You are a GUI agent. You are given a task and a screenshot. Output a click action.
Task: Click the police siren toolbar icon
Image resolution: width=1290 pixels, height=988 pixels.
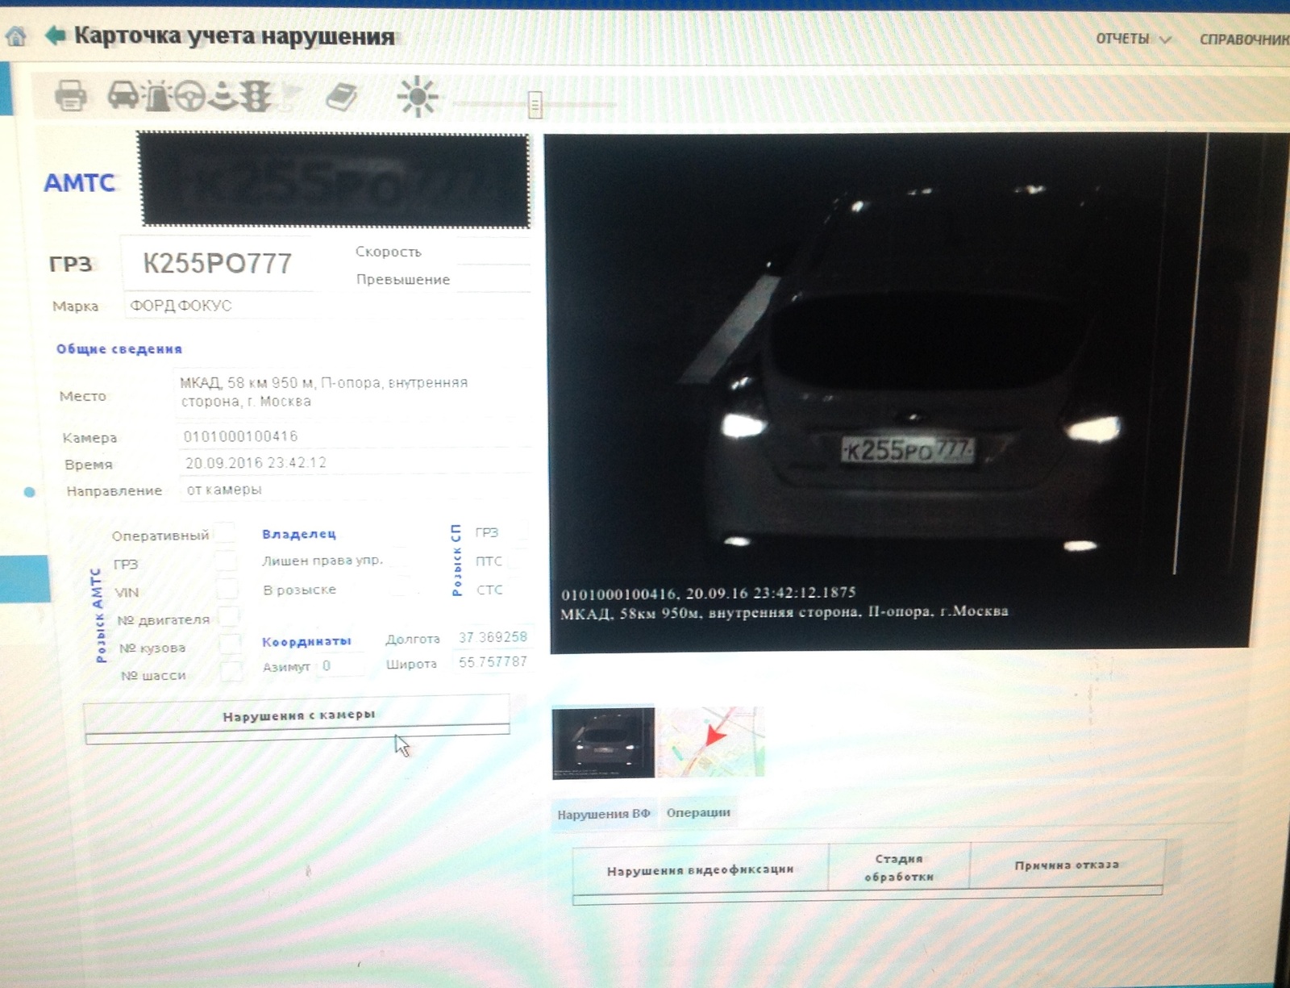click(157, 96)
